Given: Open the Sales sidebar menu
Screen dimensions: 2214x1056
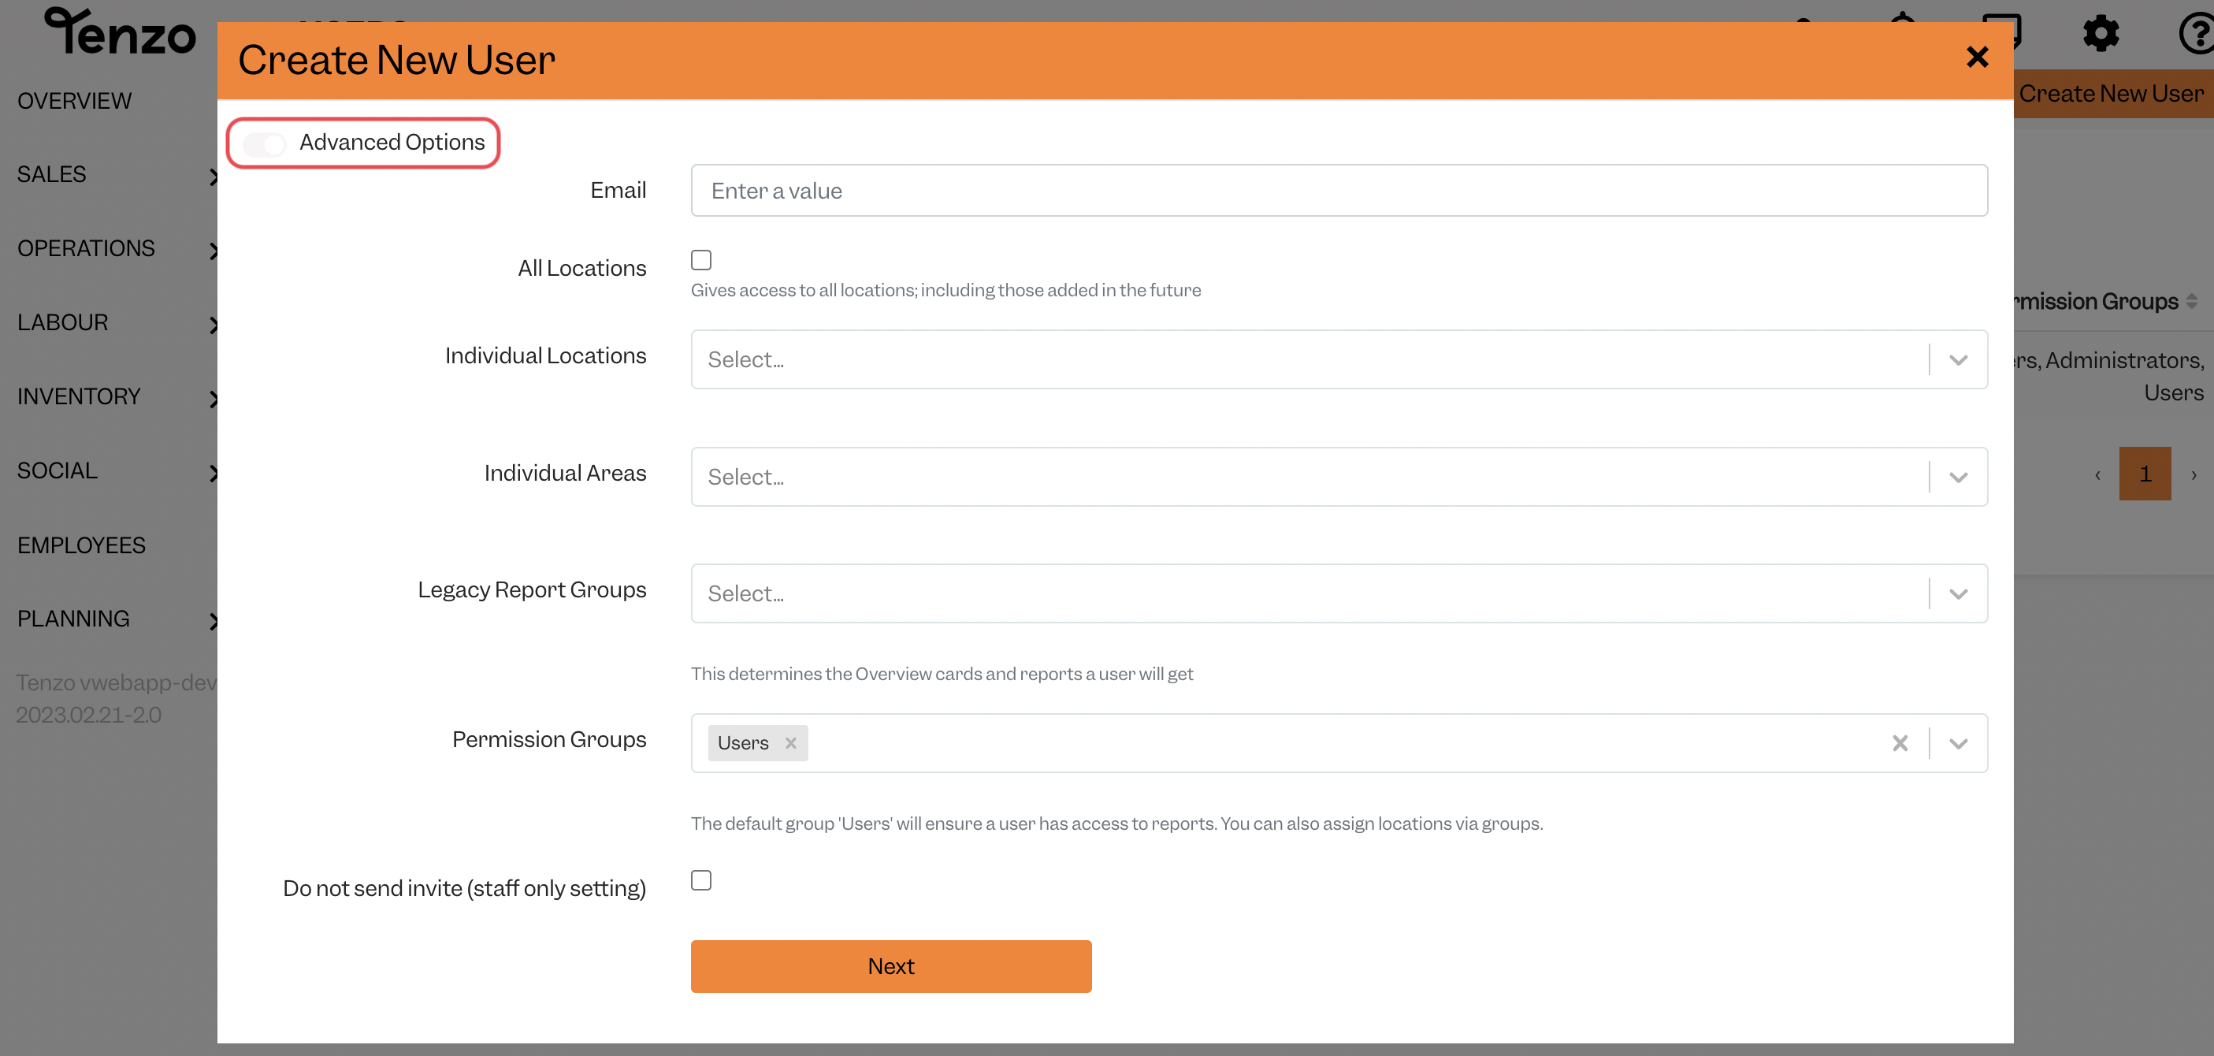Looking at the screenshot, I should (x=51, y=175).
